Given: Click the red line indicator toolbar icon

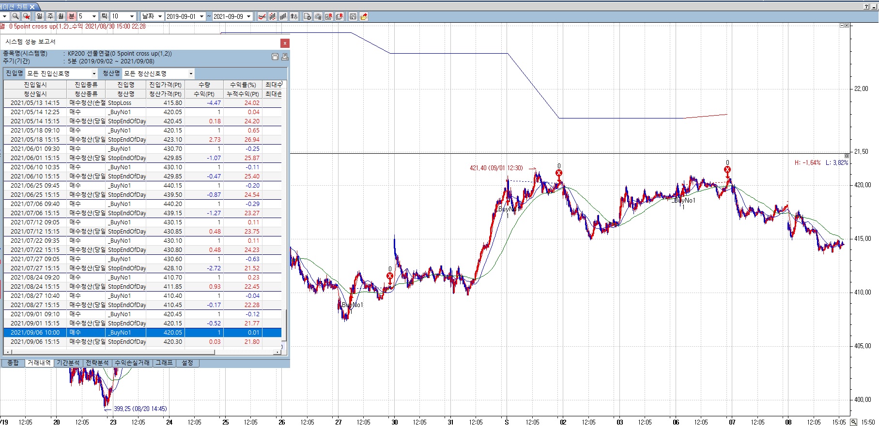Looking at the screenshot, I should [x=262, y=16].
